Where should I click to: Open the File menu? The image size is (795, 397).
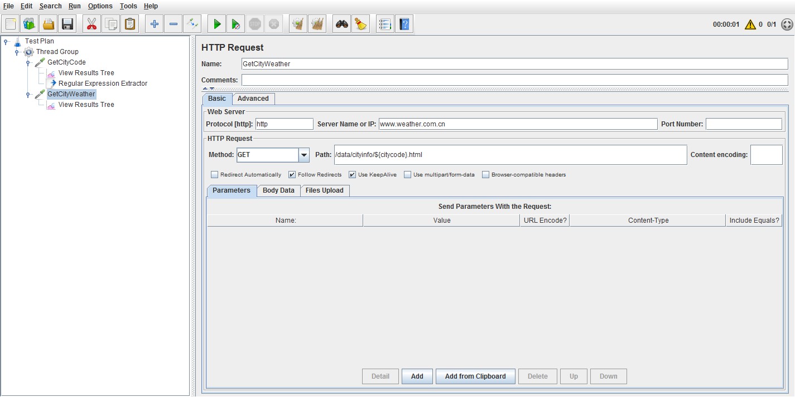8,6
